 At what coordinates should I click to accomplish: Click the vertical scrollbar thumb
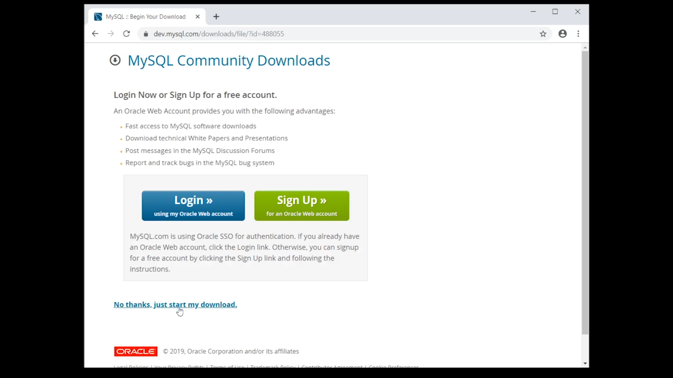click(585, 192)
